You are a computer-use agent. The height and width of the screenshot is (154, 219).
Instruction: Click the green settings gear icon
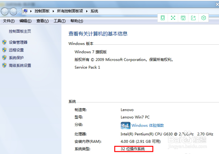[204, 18]
